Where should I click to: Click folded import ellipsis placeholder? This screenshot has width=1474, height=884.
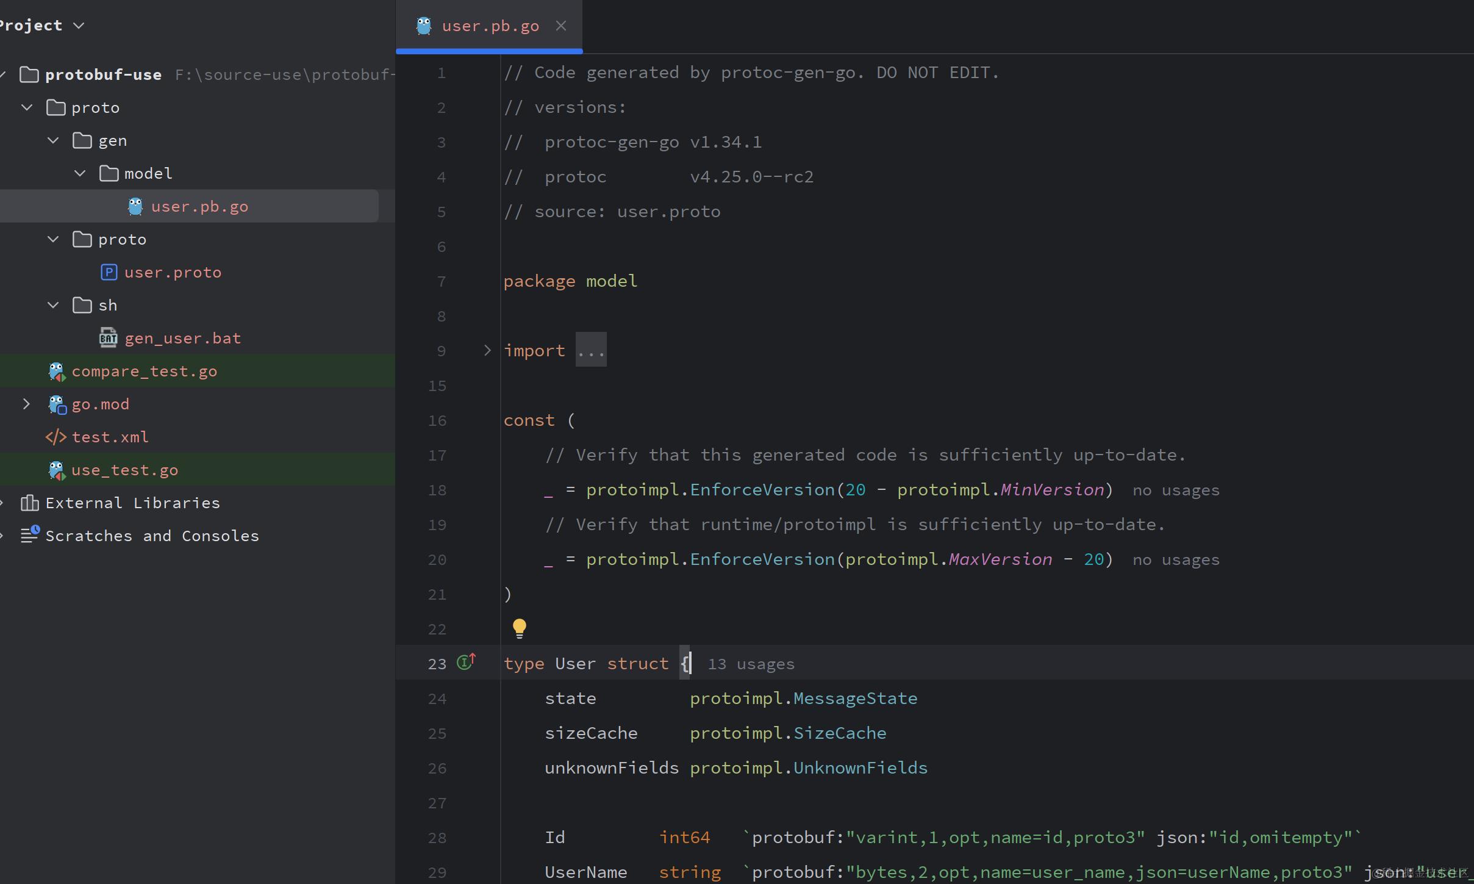pyautogui.click(x=591, y=351)
